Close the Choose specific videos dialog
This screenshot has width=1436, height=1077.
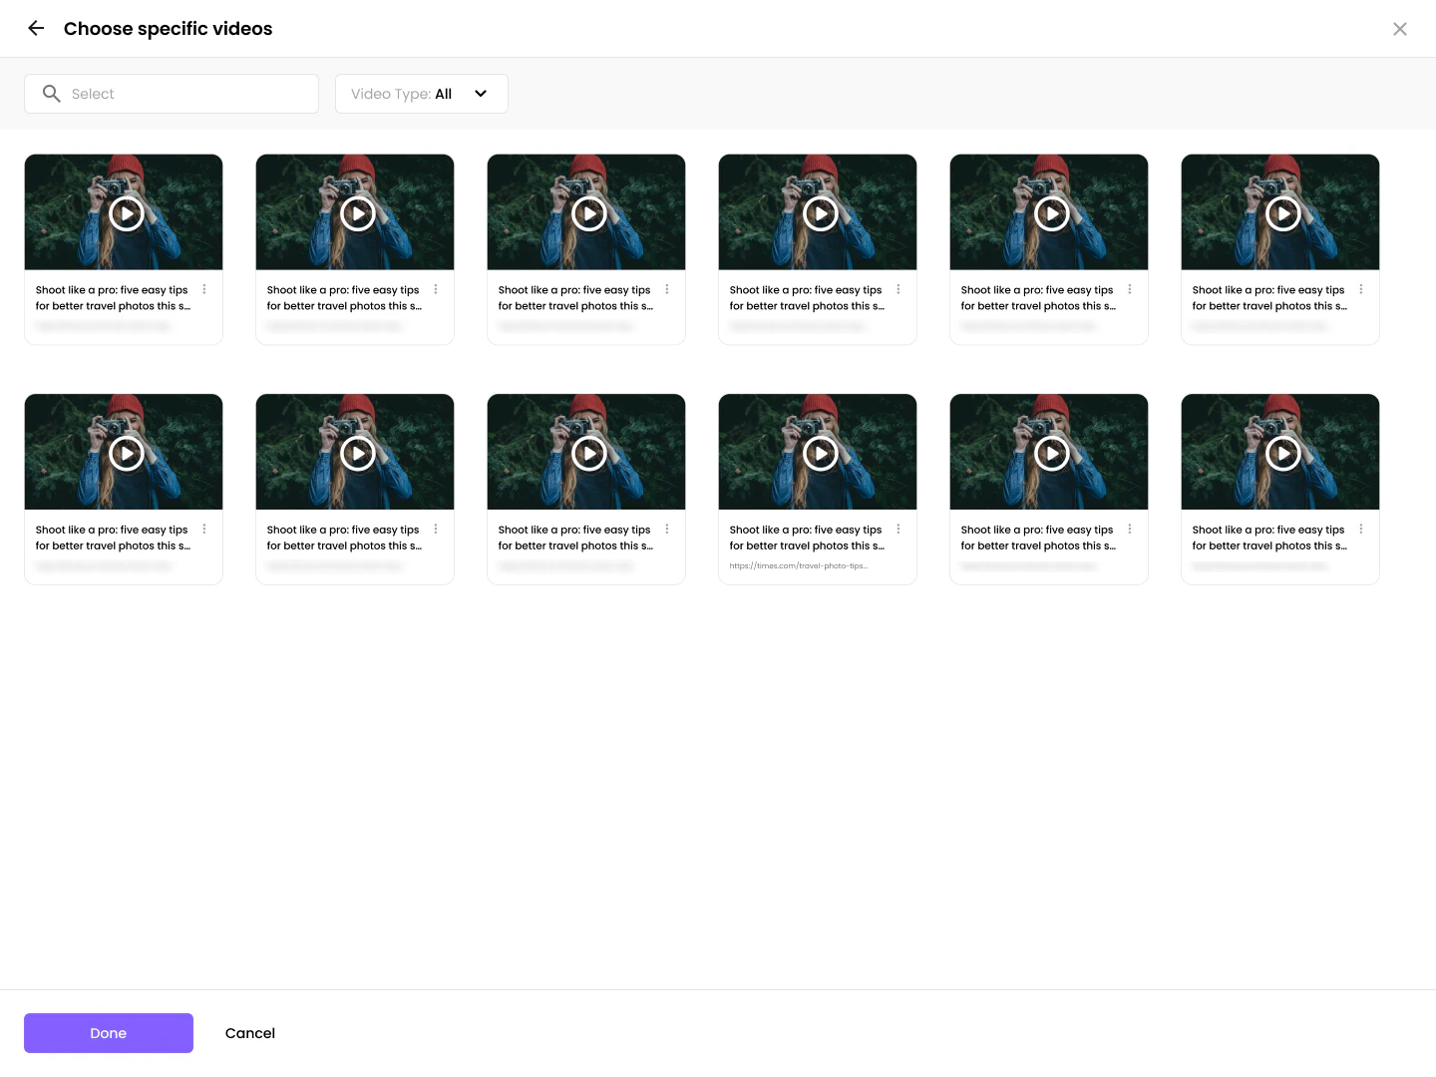[x=1400, y=29]
